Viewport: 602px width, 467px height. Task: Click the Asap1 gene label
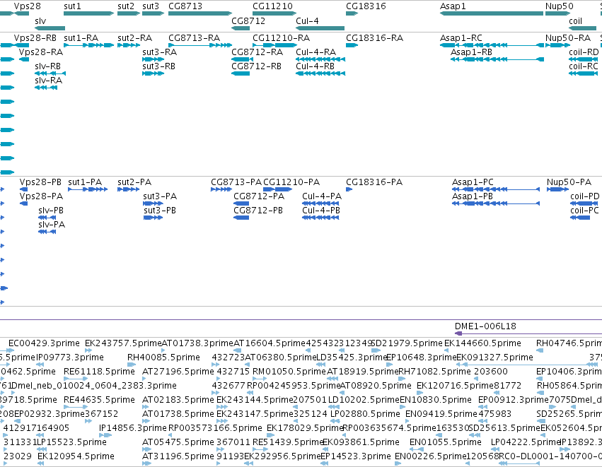coord(453,6)
